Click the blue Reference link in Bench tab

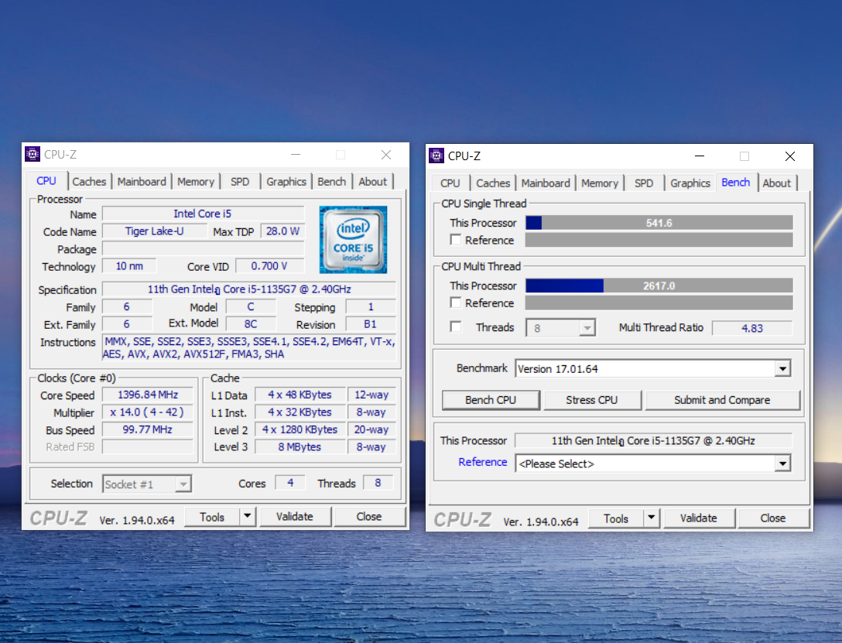click(x=483, y=462)
